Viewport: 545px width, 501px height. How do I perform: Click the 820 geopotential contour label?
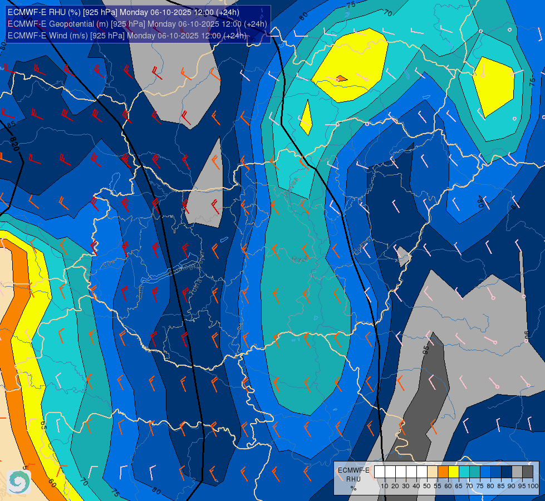click(x=14, y=144)
